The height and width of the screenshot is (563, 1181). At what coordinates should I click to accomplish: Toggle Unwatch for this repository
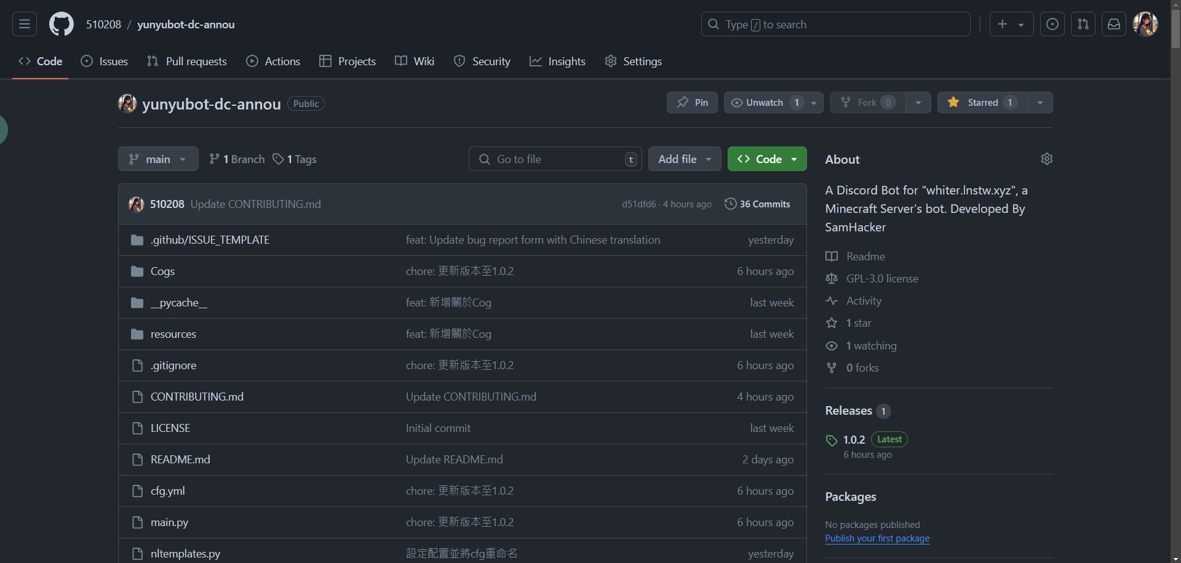pyautogui.click(x=765, y=103)
